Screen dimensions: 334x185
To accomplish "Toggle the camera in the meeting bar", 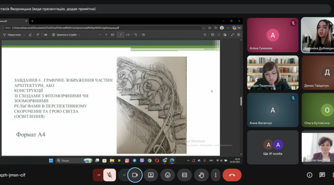I will click(135, 175).
